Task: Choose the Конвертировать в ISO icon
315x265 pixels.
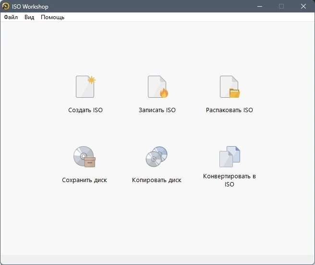Action: [230, 157]
